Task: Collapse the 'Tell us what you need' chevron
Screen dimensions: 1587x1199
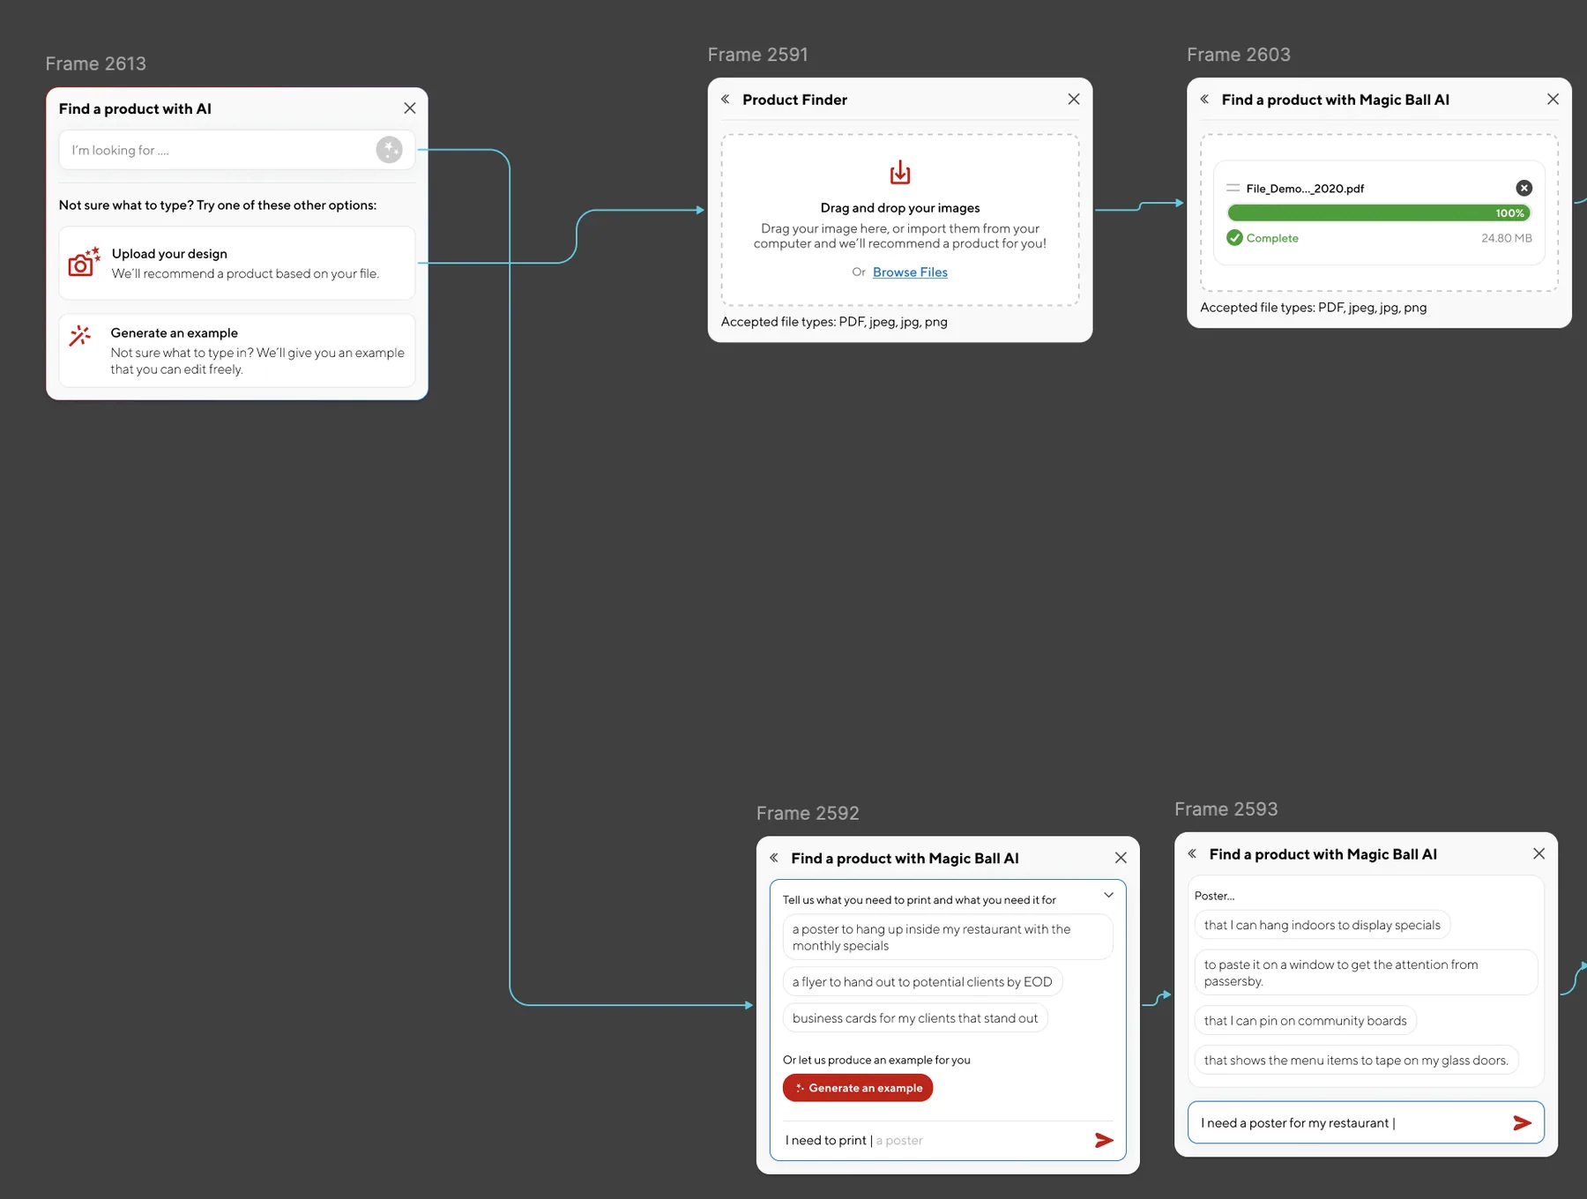Action: point(1108,896)
